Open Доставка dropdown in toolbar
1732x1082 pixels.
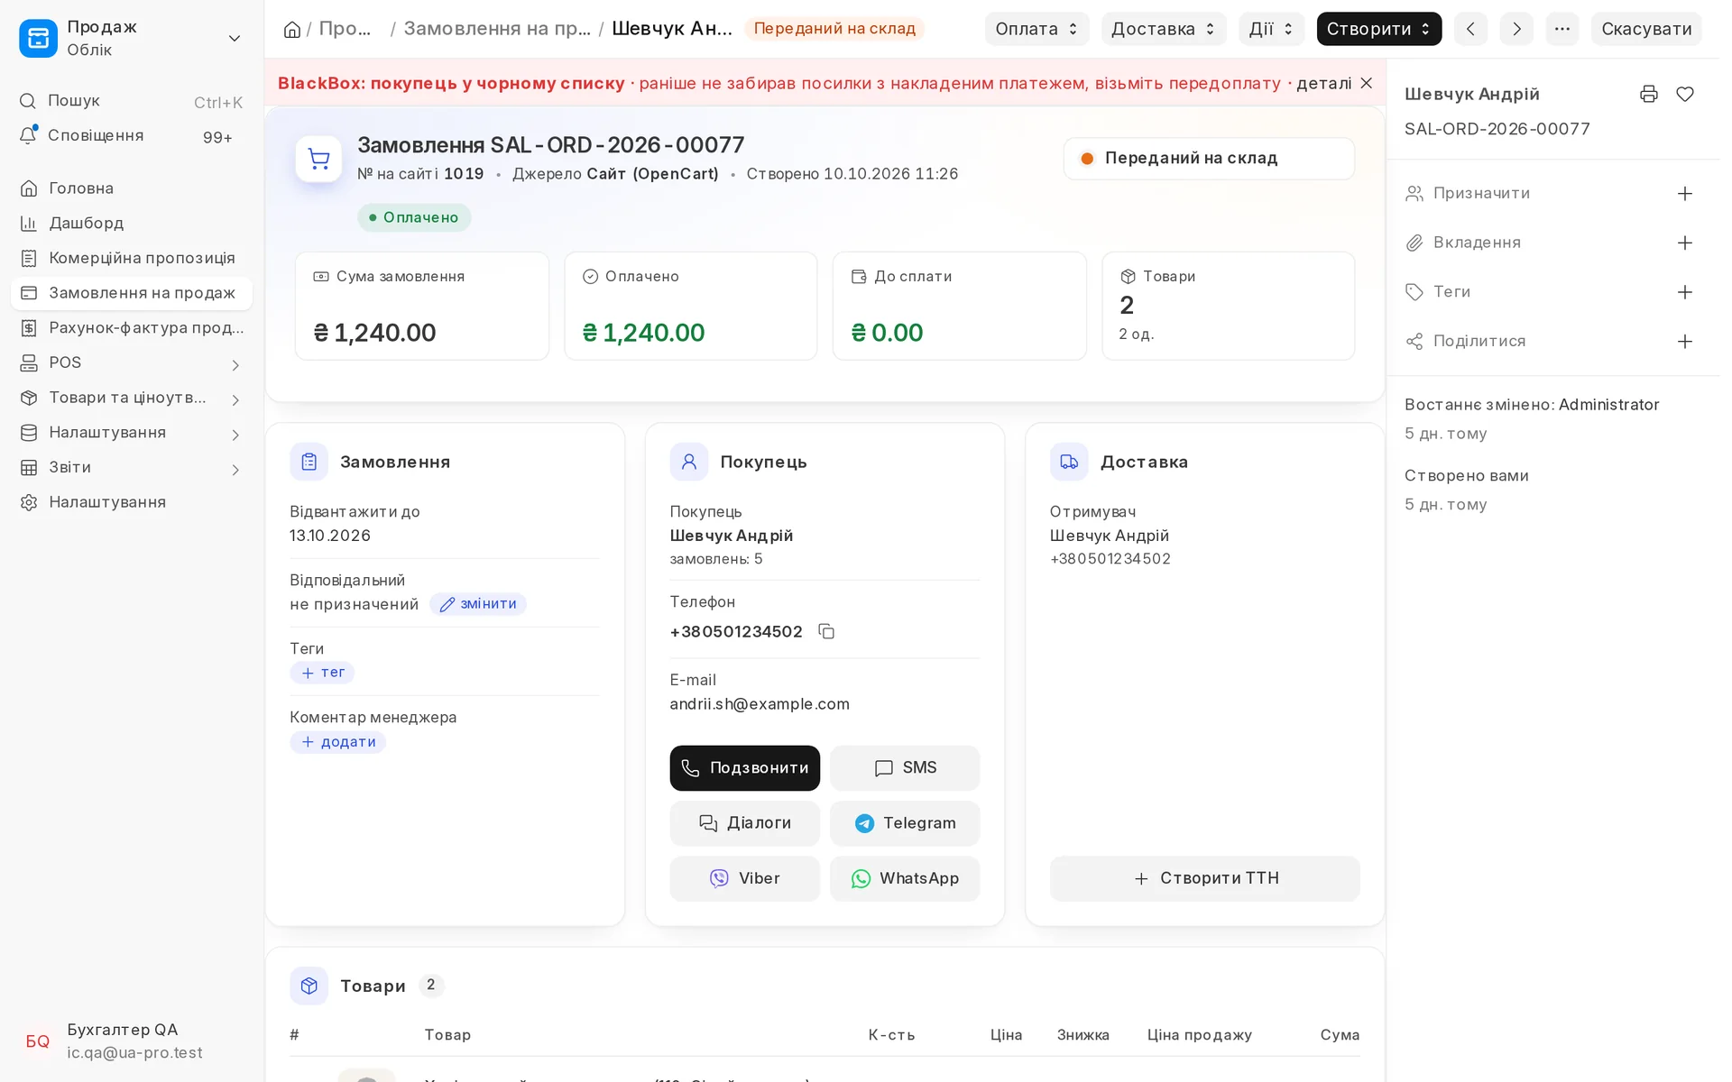click(1163, 29)
